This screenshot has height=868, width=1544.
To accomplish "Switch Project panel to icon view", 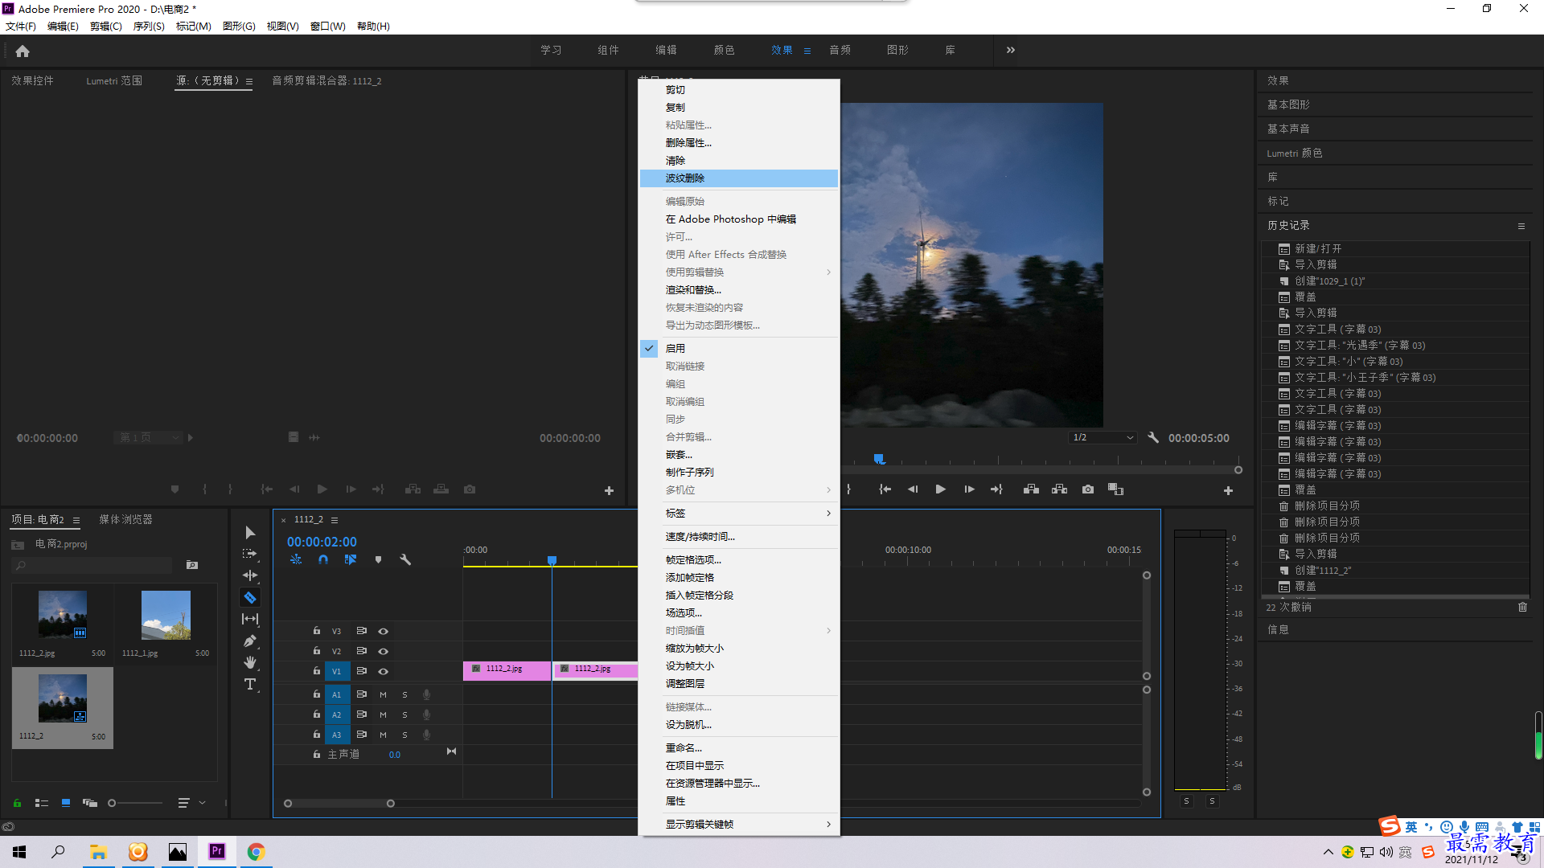I will (66, 802).
